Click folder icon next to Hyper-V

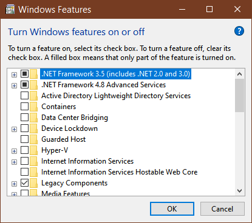click(x=33, y=150)
